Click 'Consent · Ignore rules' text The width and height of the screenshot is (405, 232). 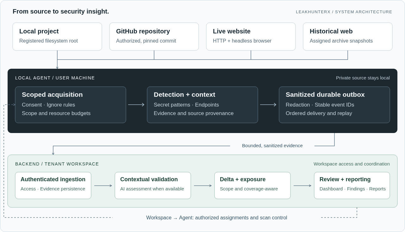(48, 105)
